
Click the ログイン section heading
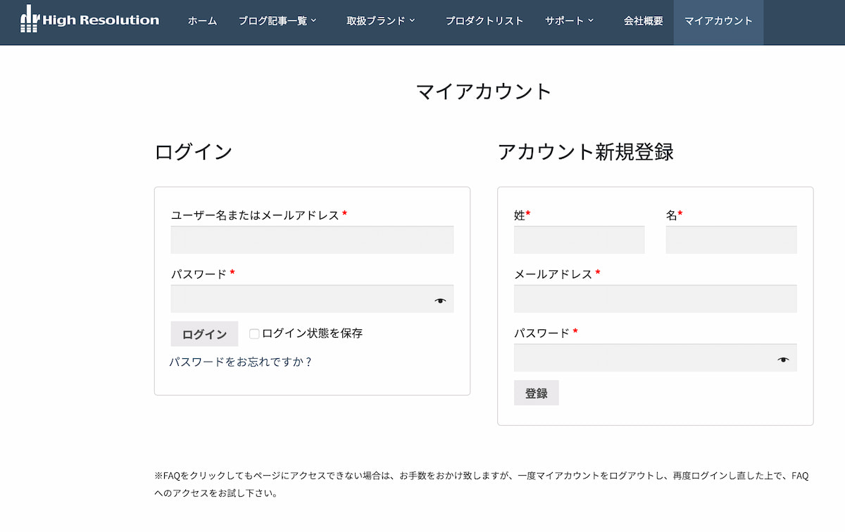pos(194,152)
